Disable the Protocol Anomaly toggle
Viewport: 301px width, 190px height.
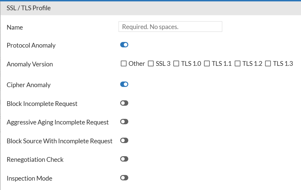(124, 45)
